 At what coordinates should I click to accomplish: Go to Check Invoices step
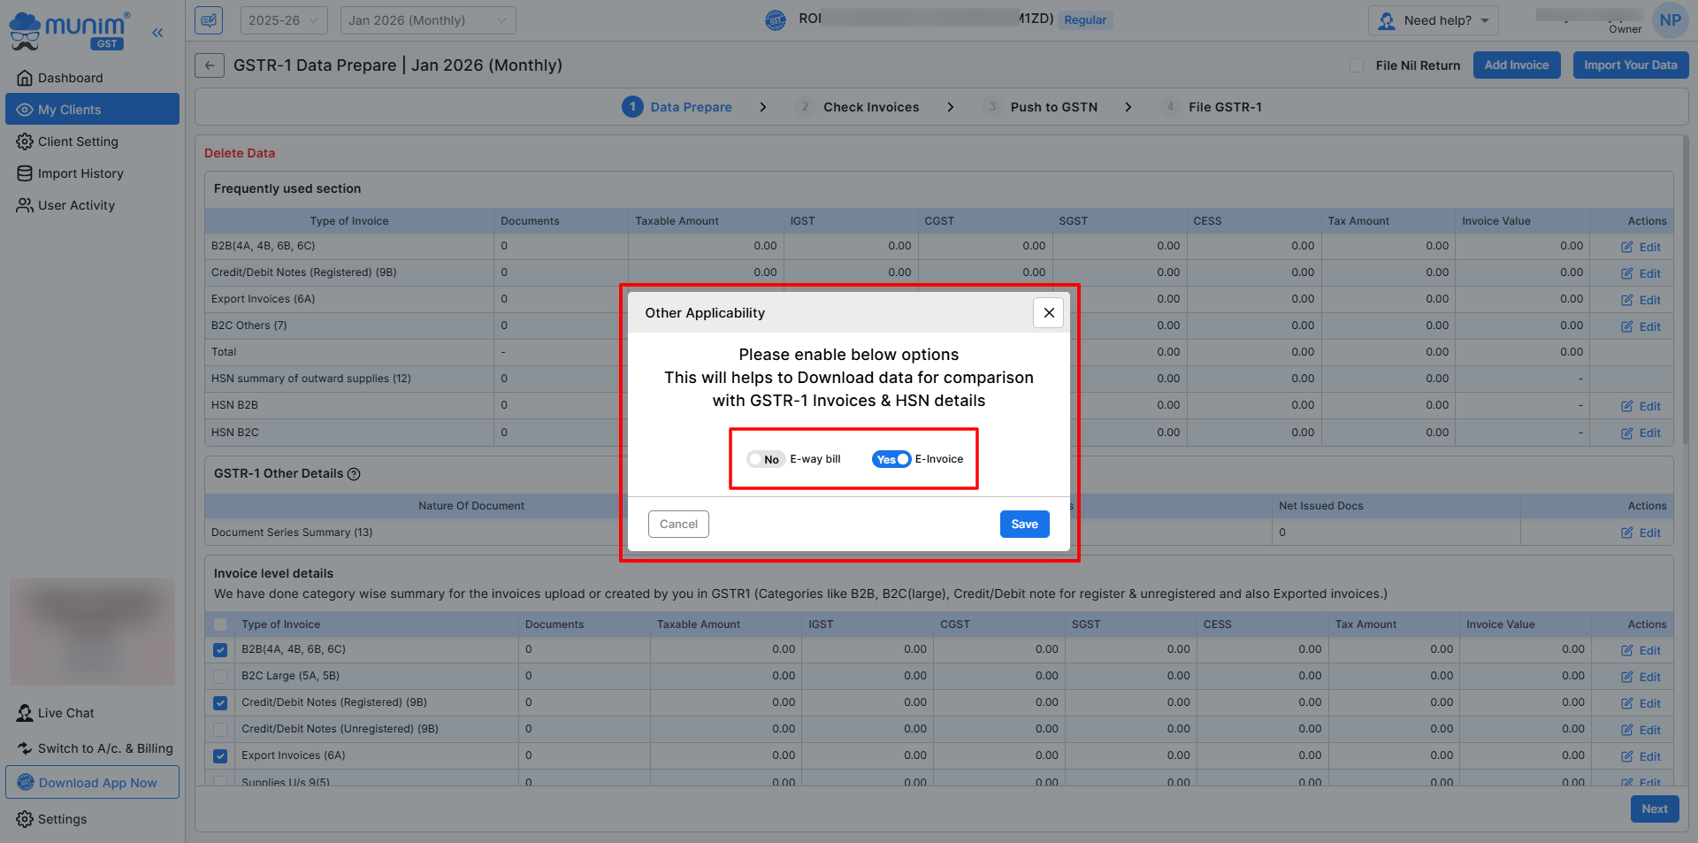coord(870,107)
